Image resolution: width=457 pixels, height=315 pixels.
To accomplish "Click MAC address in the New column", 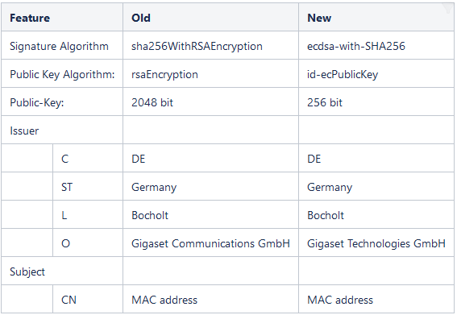I will tap(340, 300).
